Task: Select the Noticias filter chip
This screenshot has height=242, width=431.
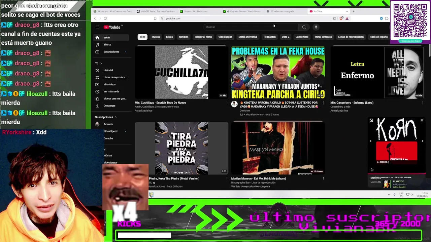Action: (x=184, y=37)
